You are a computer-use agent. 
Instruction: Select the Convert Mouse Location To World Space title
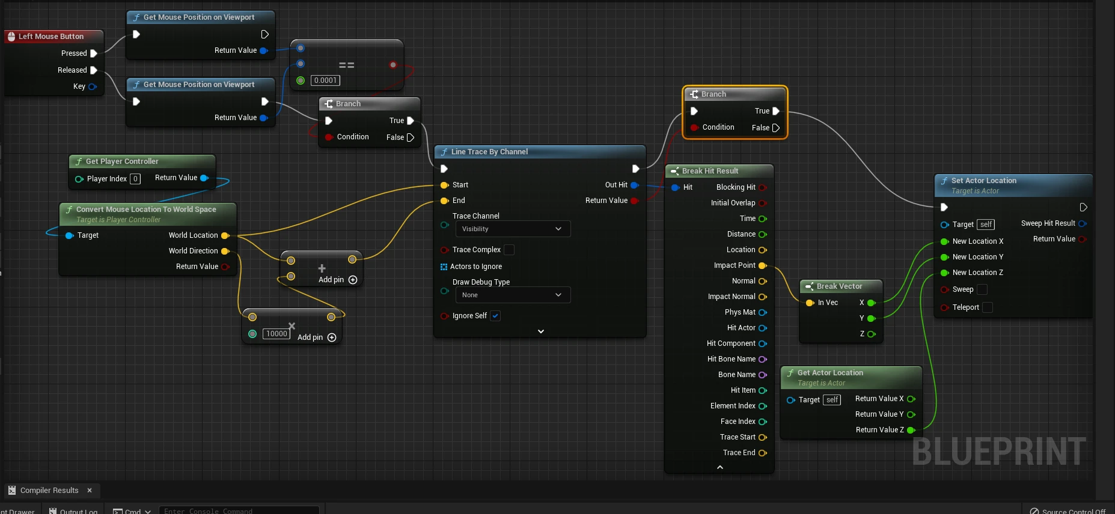coord(146,210)
